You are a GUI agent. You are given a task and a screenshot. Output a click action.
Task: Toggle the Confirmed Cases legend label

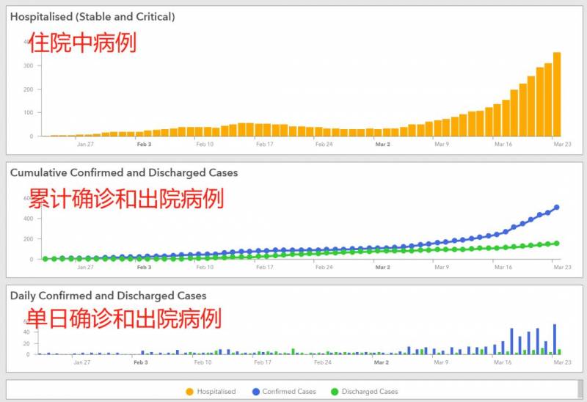[x=289, y=392]
